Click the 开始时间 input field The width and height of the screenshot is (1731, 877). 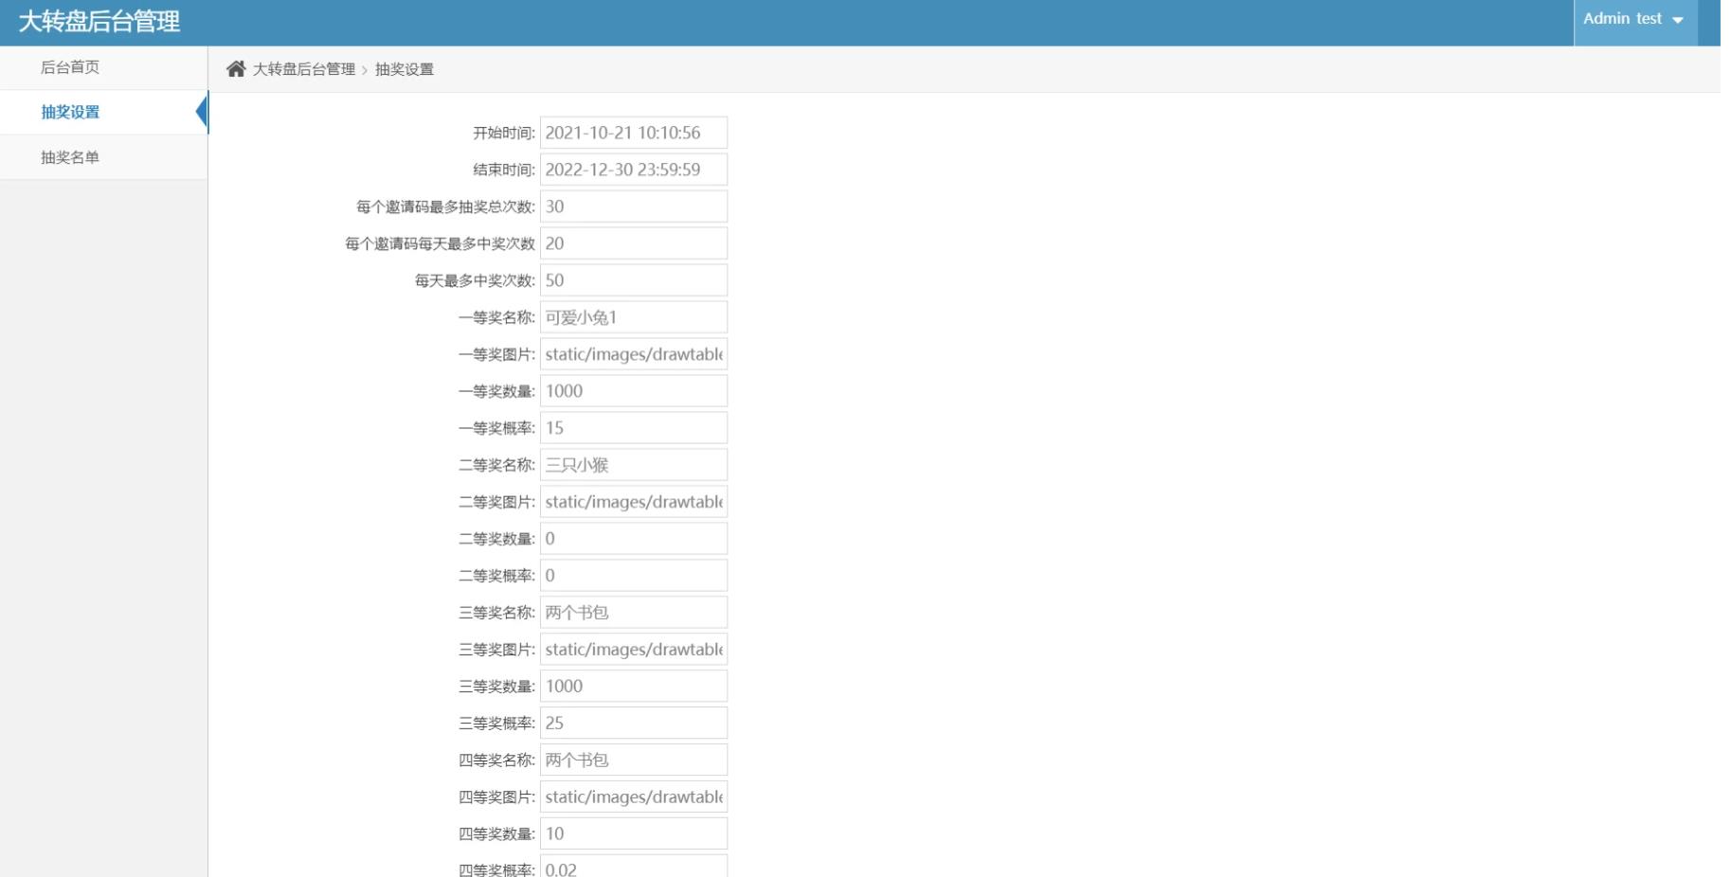point(633,133)
